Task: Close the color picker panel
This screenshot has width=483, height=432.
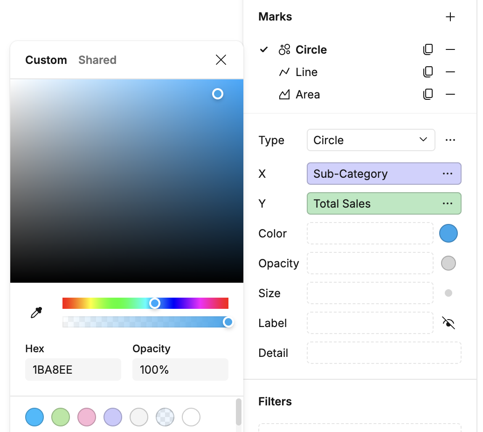Action: 221,60
